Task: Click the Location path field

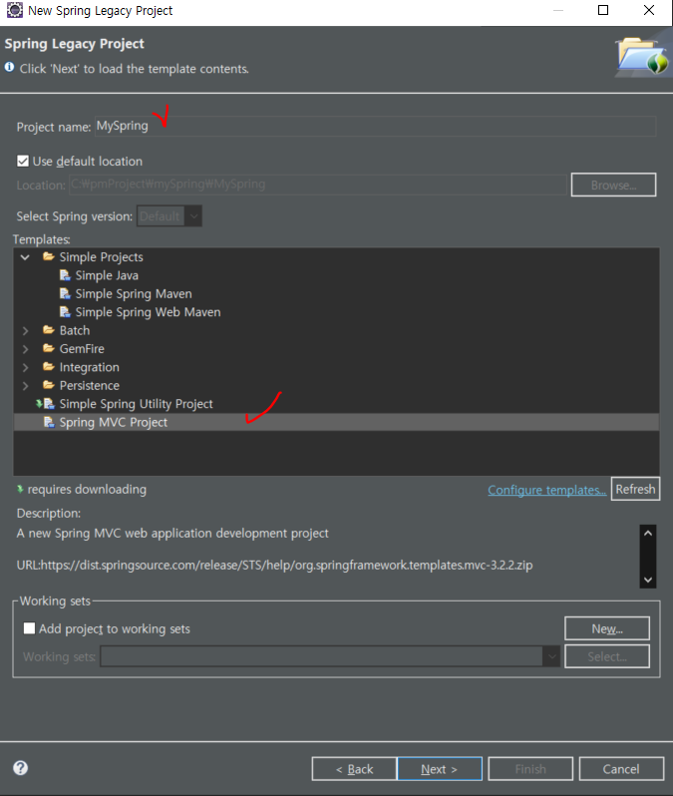Action: tap(318, 185)
